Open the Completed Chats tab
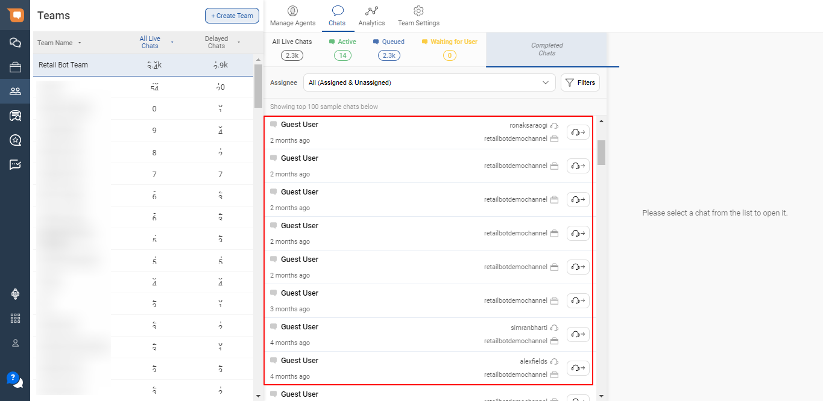This screenshot has height=401, width=823. (547, 49)
